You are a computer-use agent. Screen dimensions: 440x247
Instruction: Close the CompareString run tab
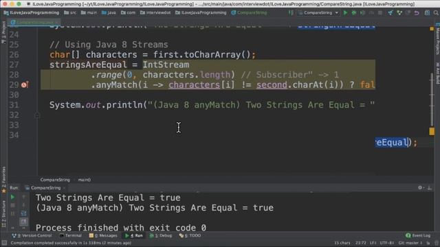(64, 188)
